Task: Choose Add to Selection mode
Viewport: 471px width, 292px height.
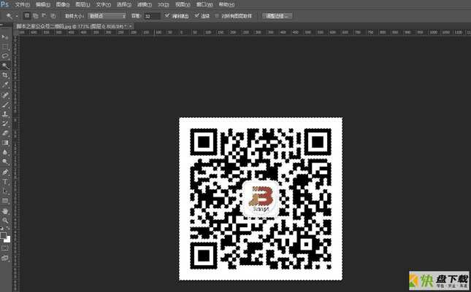Action: 36,15
